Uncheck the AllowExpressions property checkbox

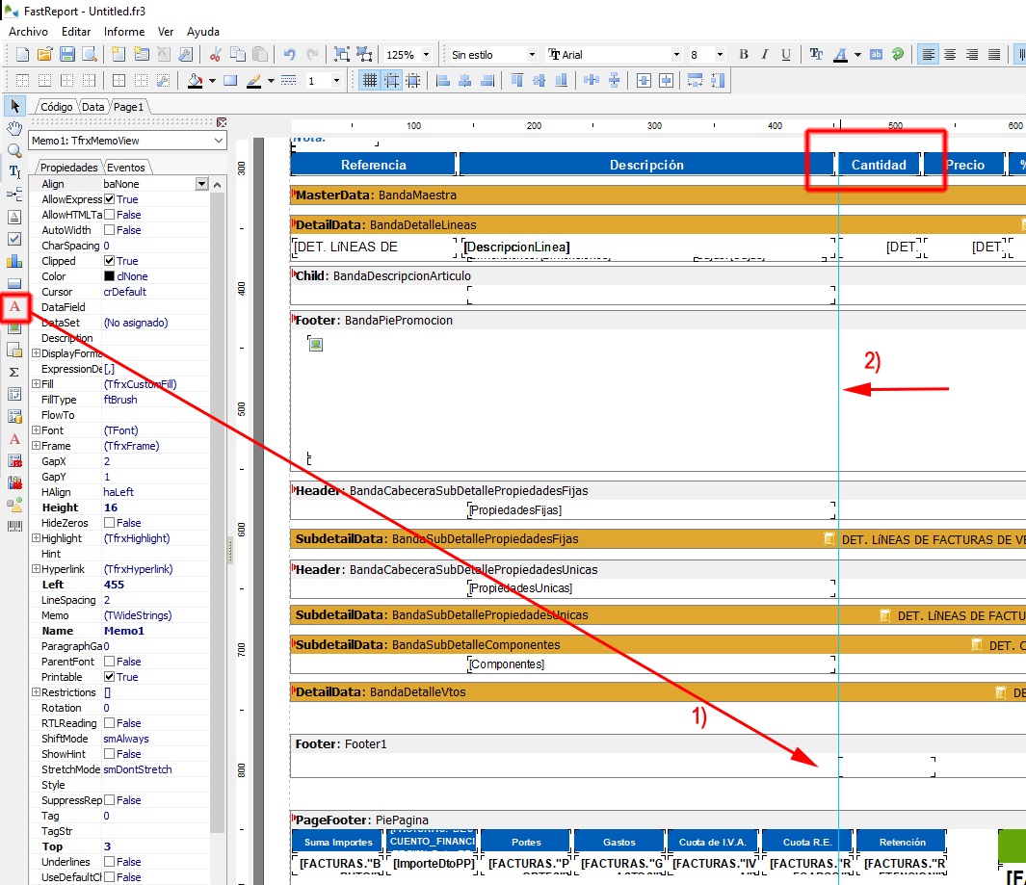[110, 199]
